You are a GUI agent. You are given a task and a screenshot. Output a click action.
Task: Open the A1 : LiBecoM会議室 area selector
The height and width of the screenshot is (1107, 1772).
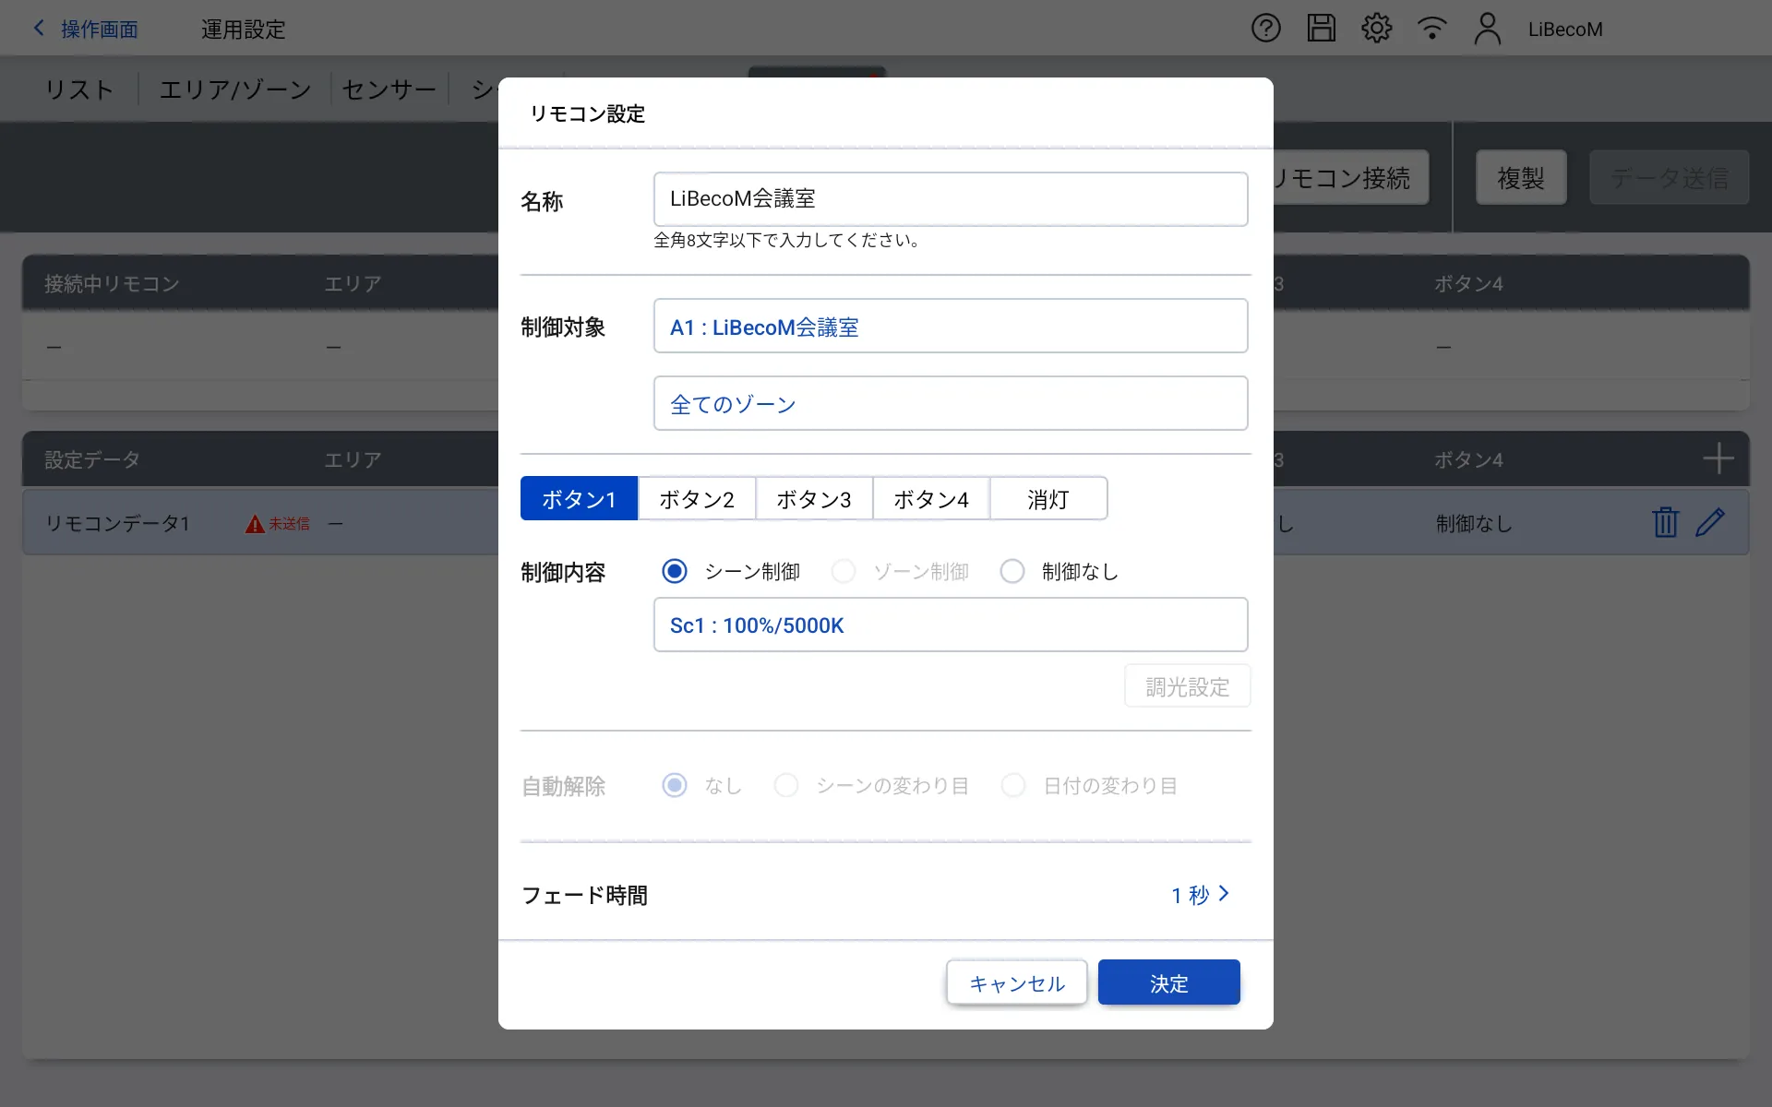pos(950,327)
